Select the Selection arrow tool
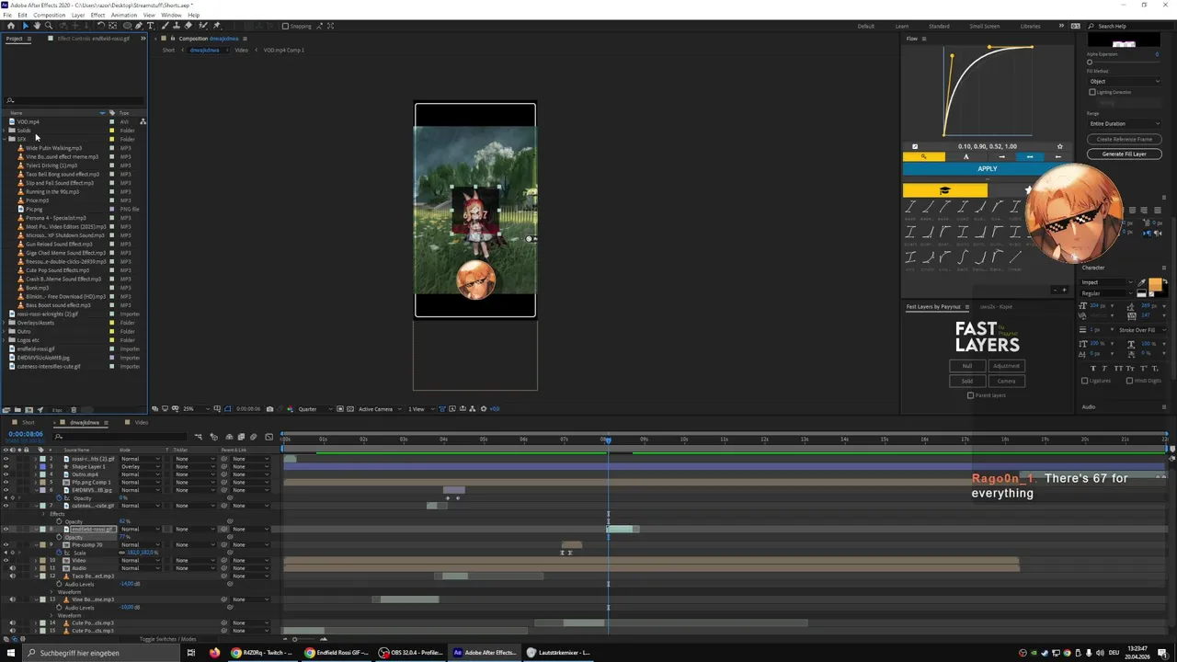This screenshot has width=1177, height=662. (26, 26)
